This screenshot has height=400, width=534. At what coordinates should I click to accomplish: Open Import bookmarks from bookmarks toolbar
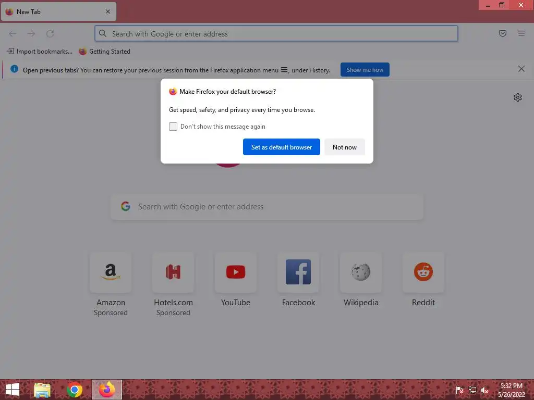(40, 52)
